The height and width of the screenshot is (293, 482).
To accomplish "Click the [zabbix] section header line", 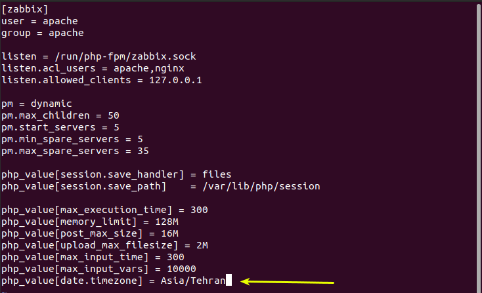I will tap(25, 10).
